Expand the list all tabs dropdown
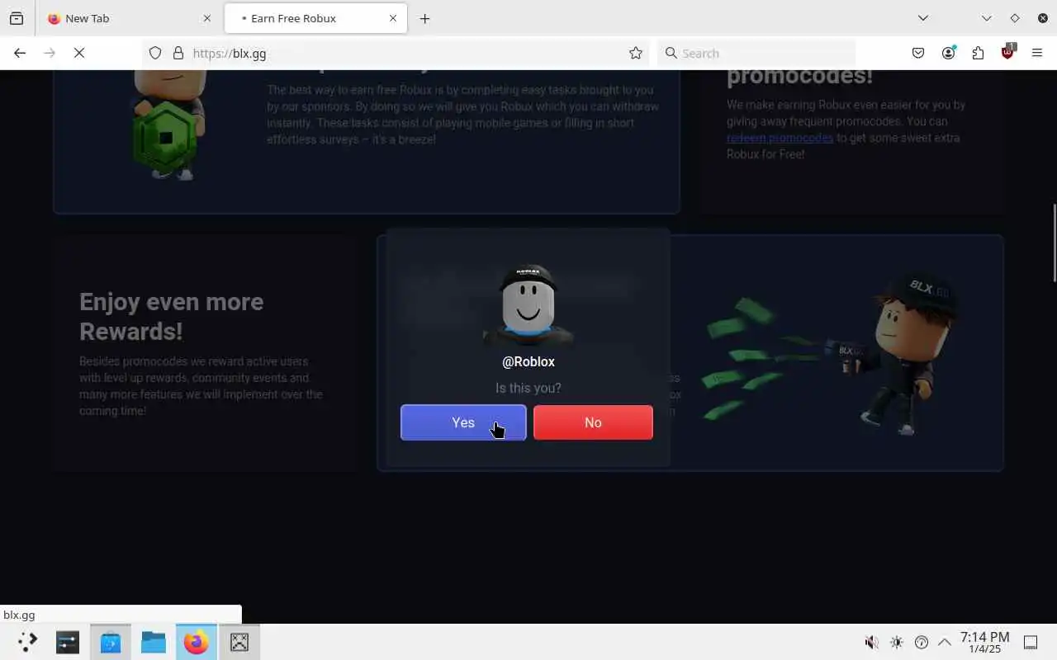Screen dimensions: 1057x660 click(x=923, y=18)
